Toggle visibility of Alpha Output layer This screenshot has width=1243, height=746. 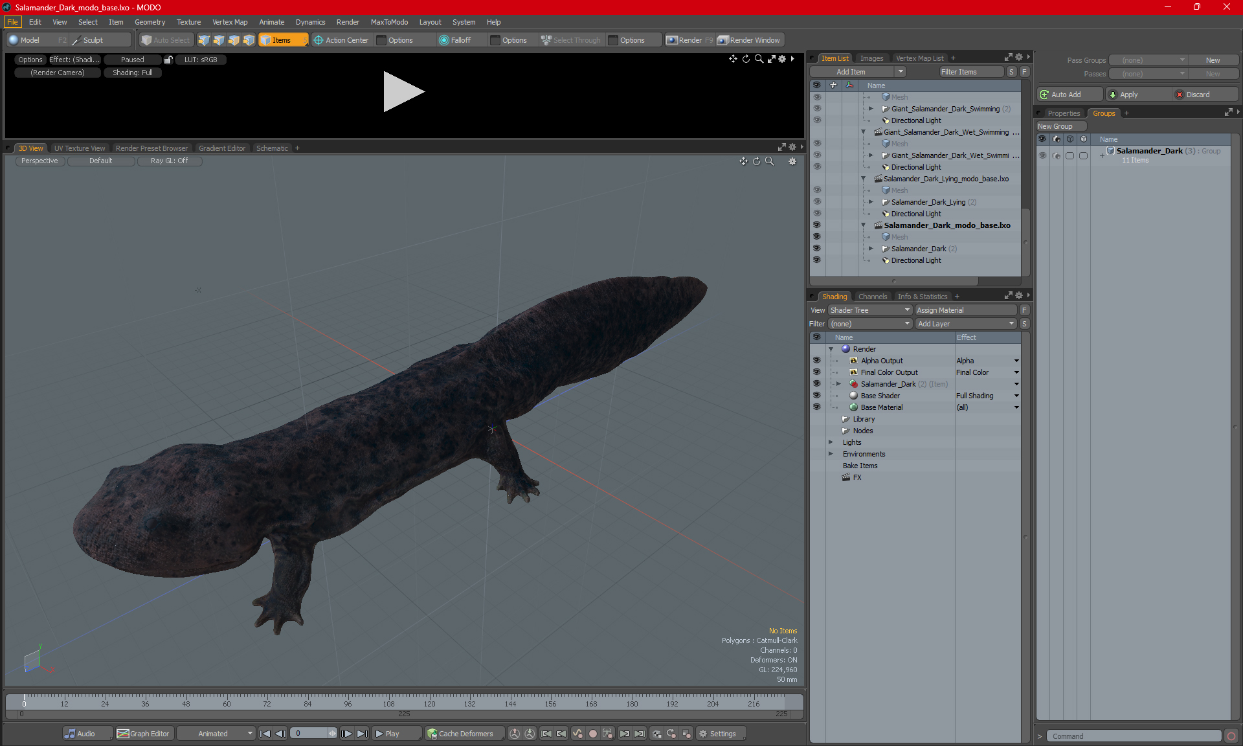coord(816,361)
